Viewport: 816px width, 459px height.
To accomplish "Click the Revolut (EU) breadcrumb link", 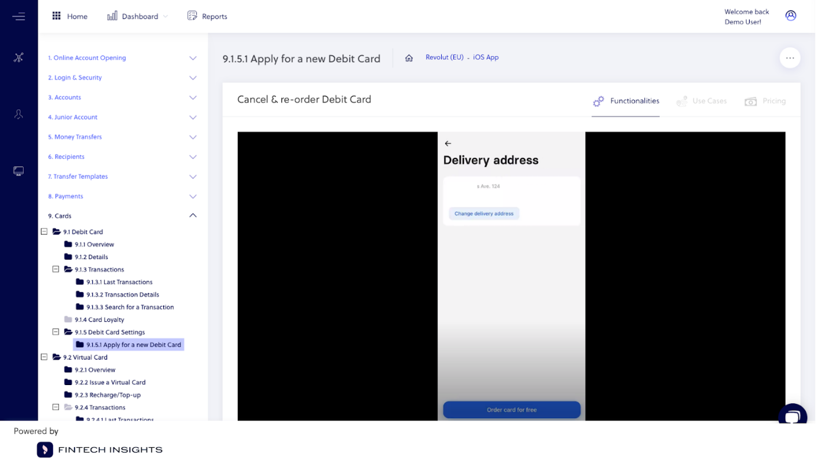I will (445, 57).
